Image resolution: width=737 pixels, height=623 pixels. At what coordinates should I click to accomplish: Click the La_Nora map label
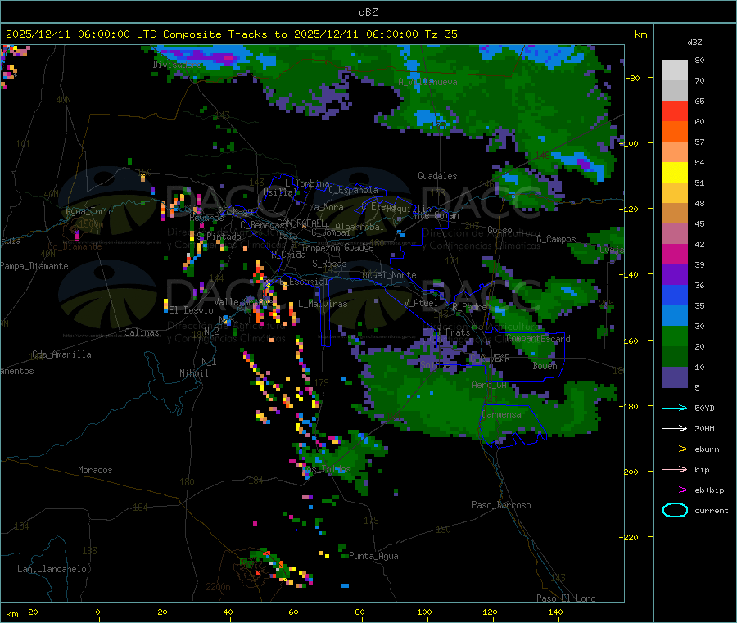(x=326, y=207)
